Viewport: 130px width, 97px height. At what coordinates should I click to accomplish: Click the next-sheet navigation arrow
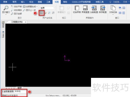tap(12, 88)
